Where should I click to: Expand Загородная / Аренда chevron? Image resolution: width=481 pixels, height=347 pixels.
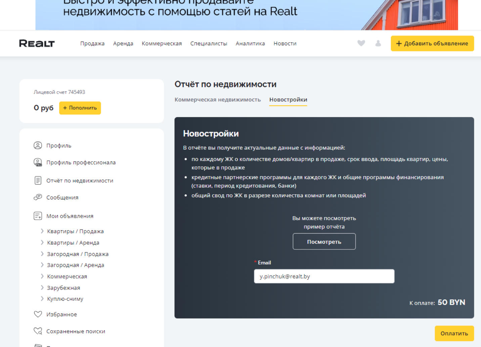click(42, 265)
